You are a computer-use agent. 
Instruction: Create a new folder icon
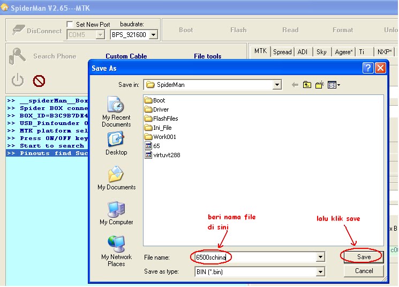click(320, 85)
